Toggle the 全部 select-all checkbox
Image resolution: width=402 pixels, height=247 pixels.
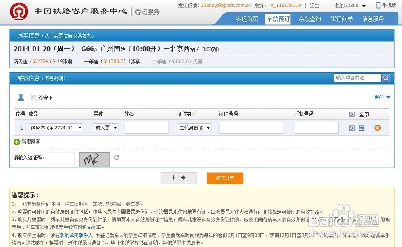tap(352, 114)
